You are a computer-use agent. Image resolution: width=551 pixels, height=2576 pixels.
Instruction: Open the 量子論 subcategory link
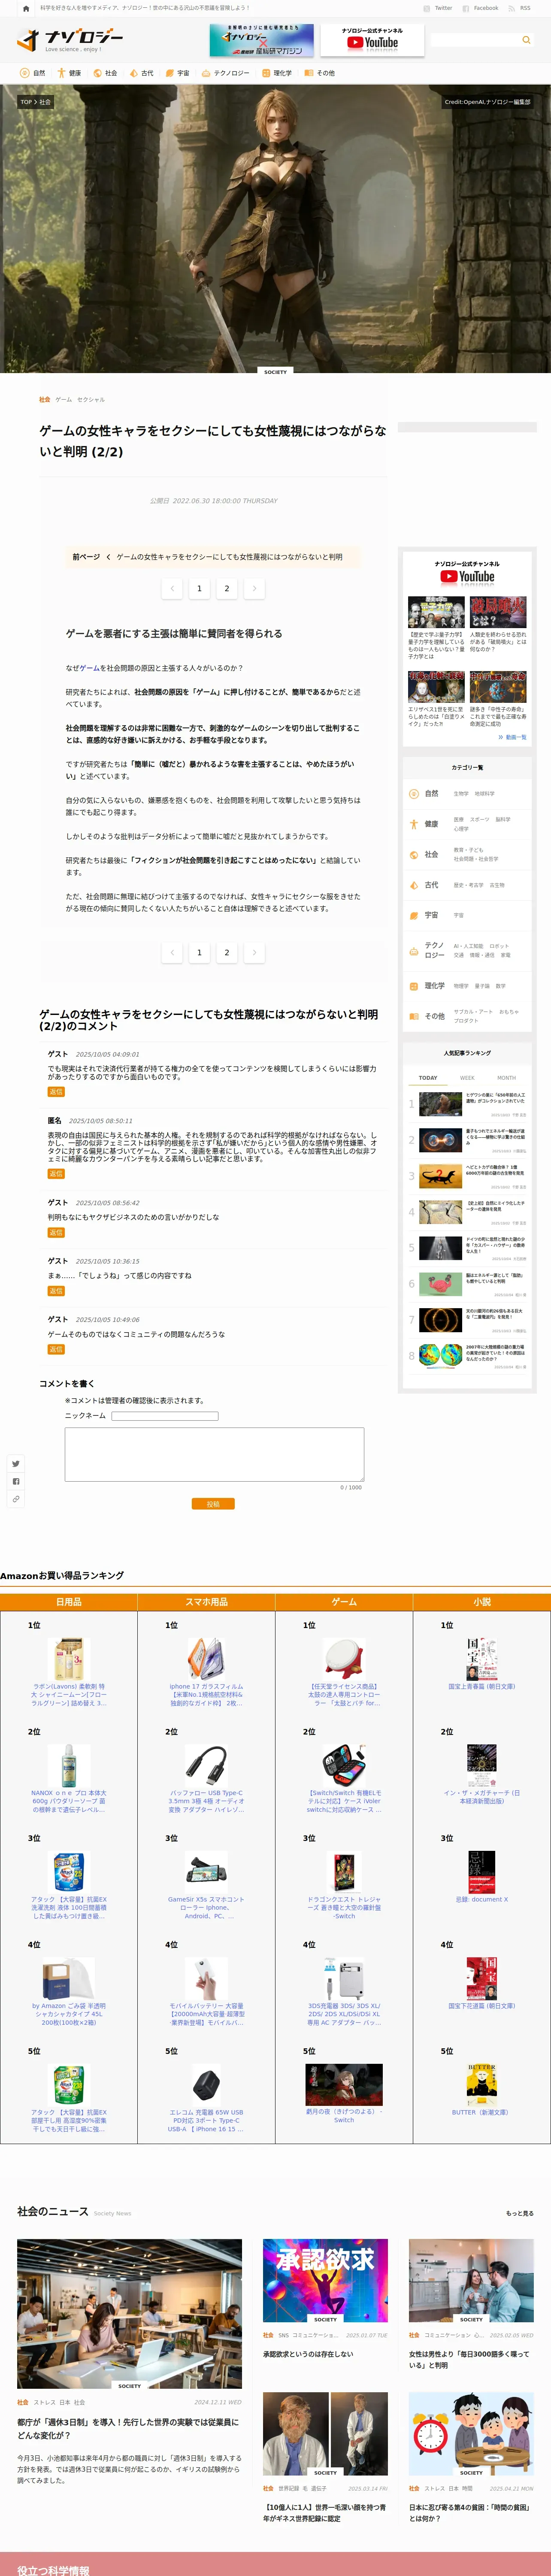pos(482,986)
